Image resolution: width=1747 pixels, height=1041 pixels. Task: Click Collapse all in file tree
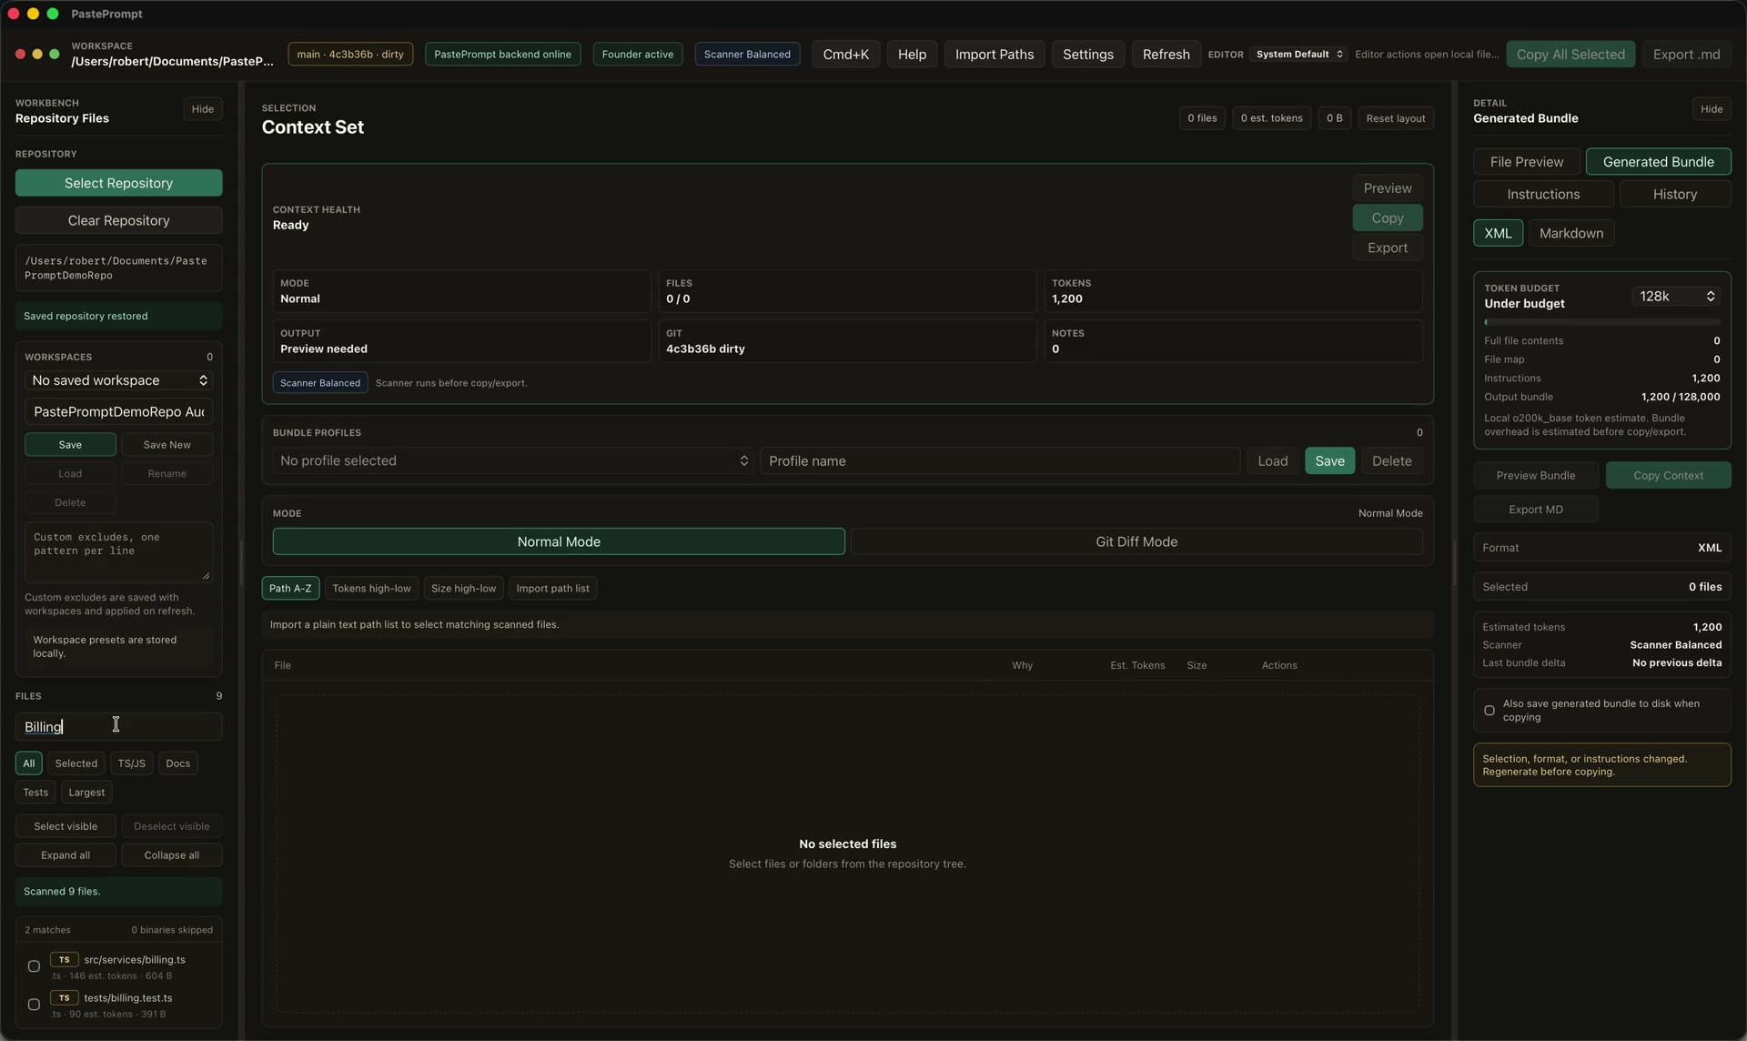[x=171, y=855]
